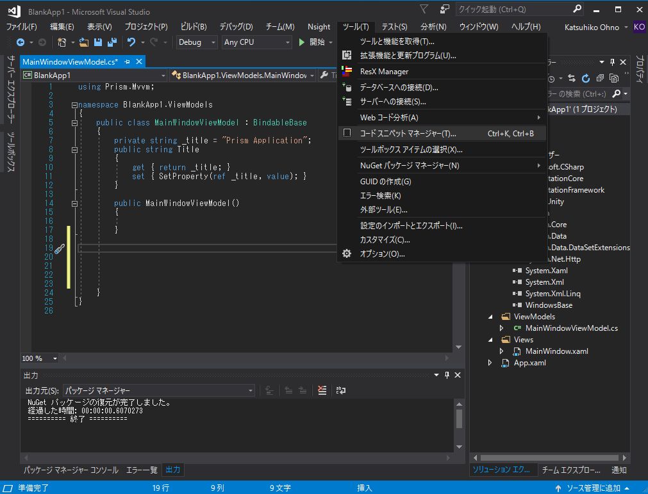Click the Sync with Active Document icon
This screenshot has height=494, width=648.
572,79
